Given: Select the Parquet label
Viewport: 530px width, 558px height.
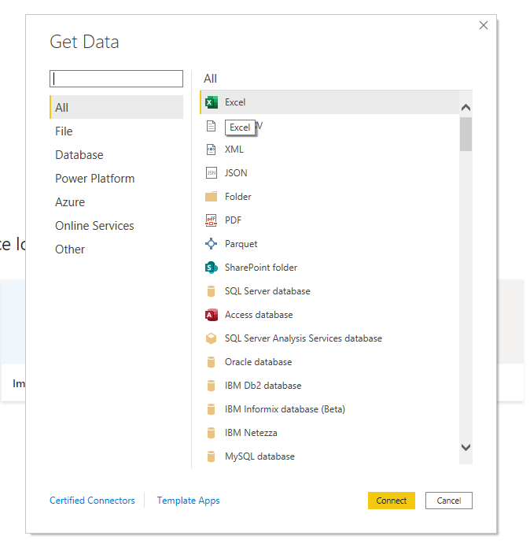Looking at the screenshot, I should [241, 244].
